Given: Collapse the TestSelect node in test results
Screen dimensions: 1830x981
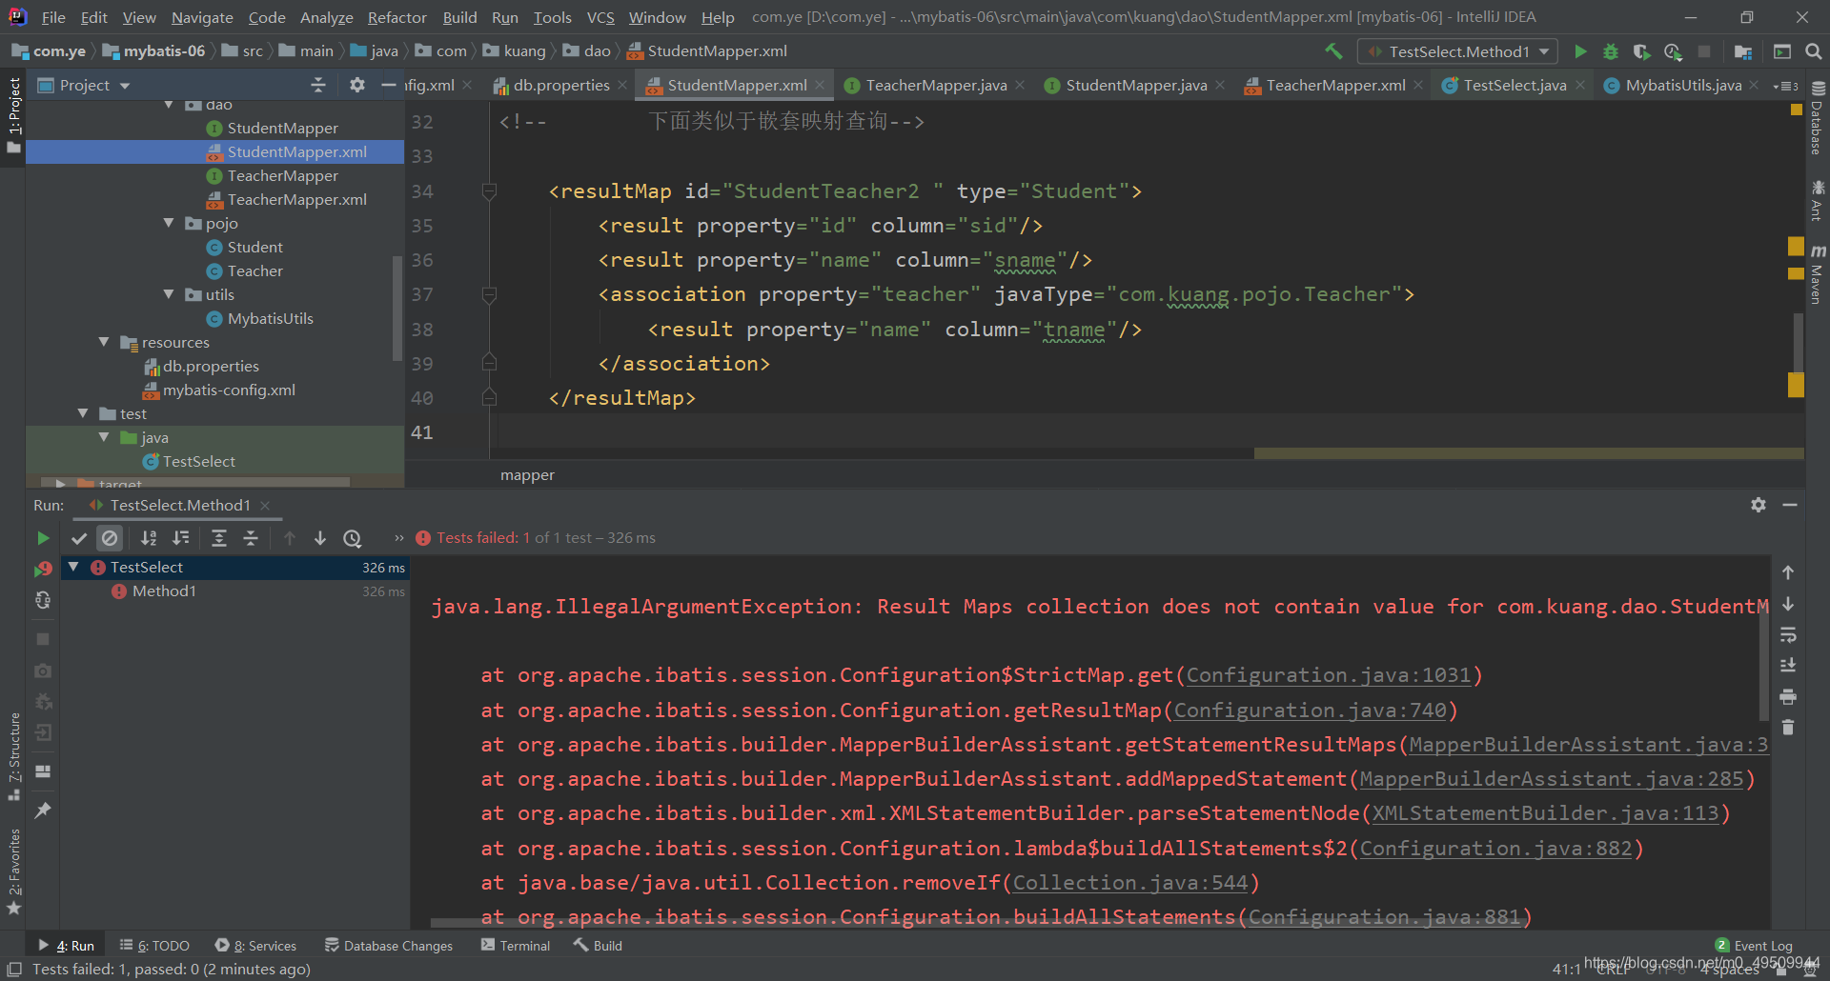Looking at the screenshot, I should [73, 567].
